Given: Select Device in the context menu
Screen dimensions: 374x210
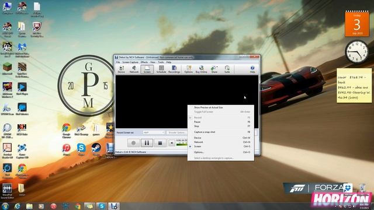Looking at the screenshot, I should [x=221, y=138].
